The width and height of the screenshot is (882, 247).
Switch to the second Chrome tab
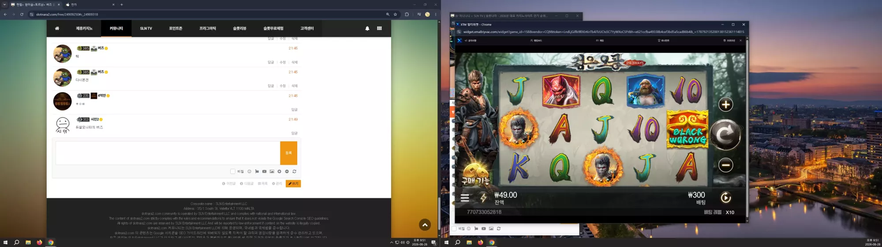[x=90, y=4]
